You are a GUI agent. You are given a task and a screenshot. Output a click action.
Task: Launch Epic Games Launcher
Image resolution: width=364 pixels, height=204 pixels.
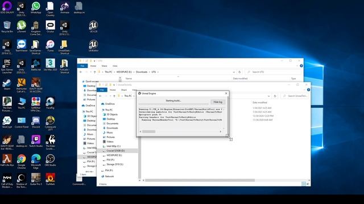pyautogui.click(x=7, y=66)
